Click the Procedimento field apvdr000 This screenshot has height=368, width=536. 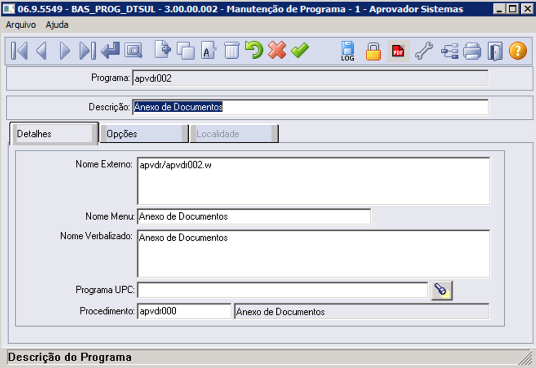[x=184, y=311]
